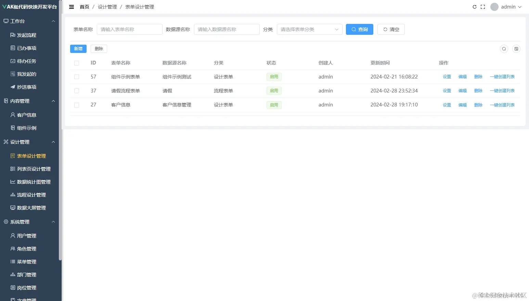Screen dimensions: 529x301
Task: Navigate to 首页 in the breadcrumb
Action: click(x=84, y=6)
